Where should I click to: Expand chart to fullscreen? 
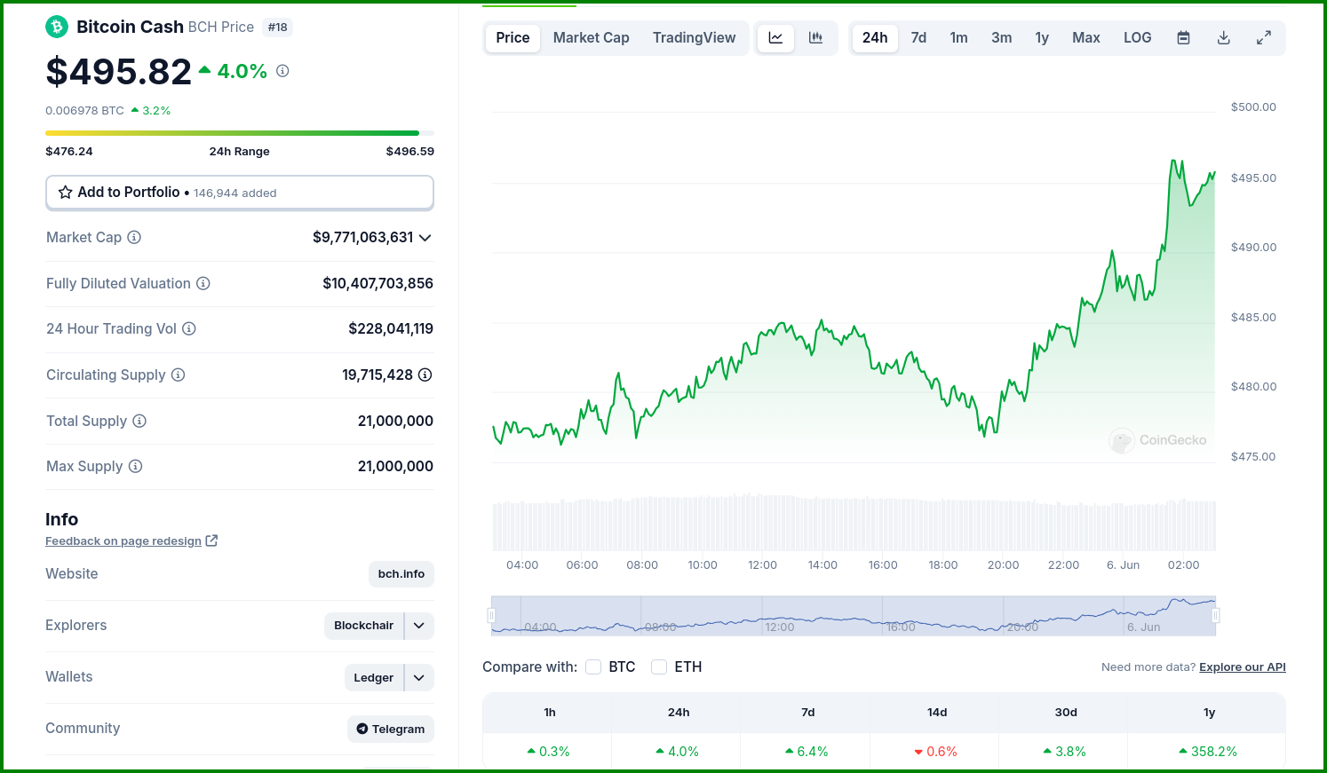click(x=1263, y=37)
